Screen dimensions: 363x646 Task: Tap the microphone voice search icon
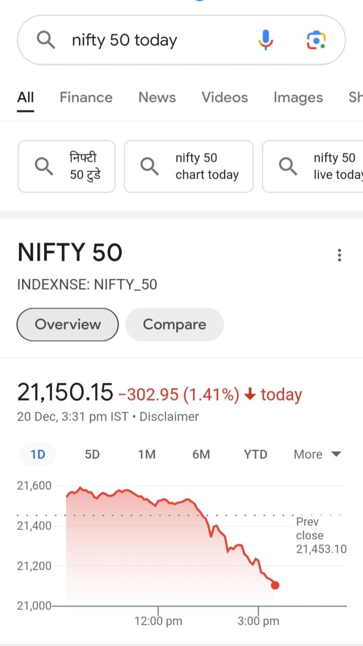point(266,40)
